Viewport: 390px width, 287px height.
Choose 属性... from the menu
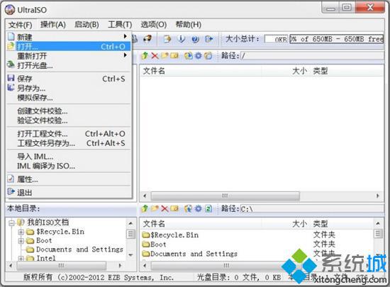(68, 179)
